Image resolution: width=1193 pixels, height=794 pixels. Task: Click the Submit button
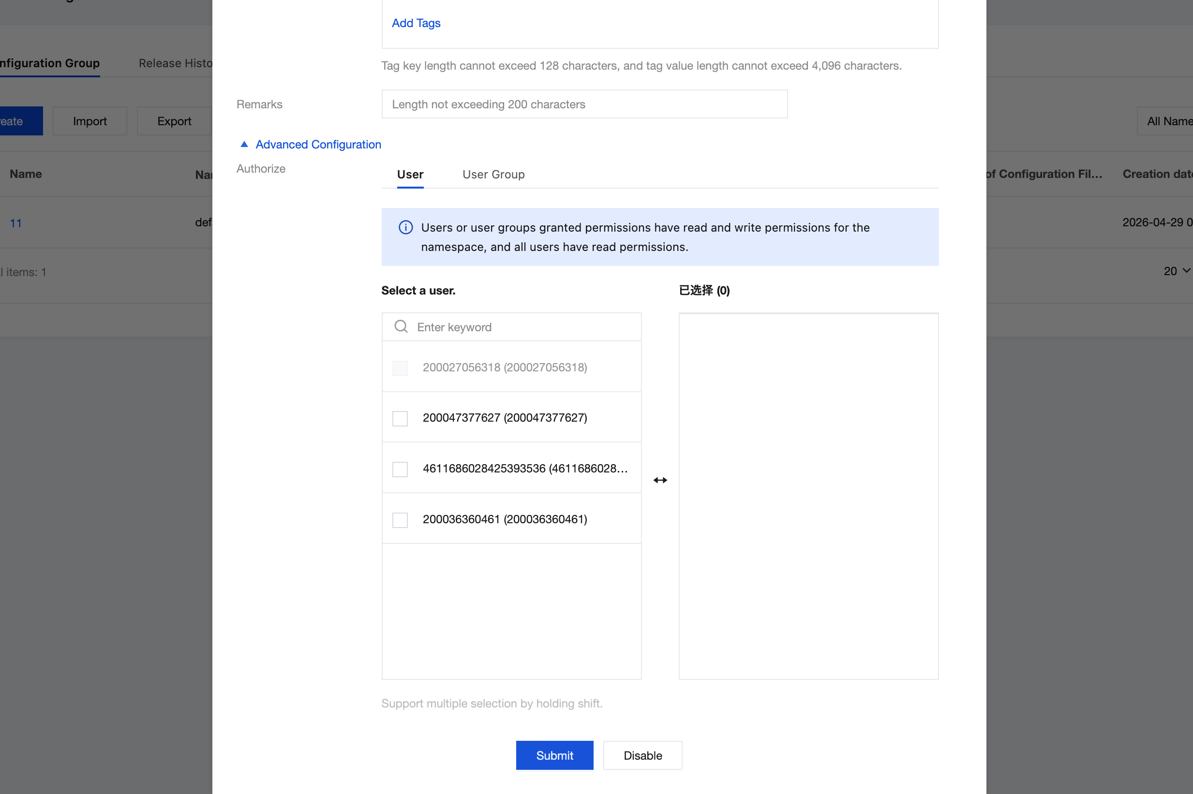coord(554,755)
